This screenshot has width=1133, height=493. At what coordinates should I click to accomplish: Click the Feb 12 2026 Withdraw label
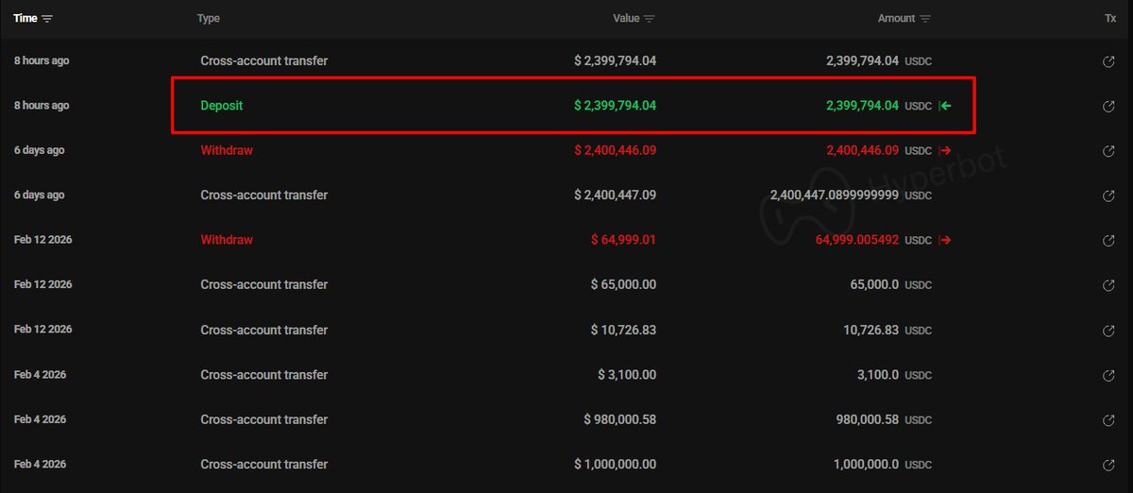[x=227, y=240]
